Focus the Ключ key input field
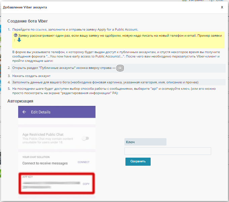Screen dimensions: 229x202 point(167,151)
